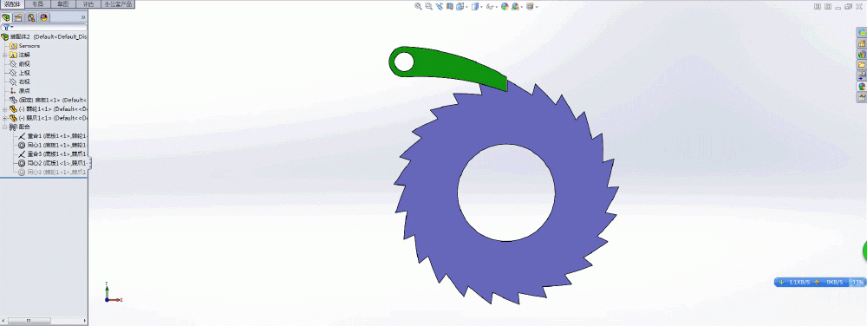Expand the 棘轮1<1> component node

coord(5,109)
